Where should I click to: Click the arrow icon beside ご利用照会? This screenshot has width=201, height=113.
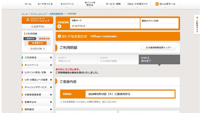[x=51, y=58]
